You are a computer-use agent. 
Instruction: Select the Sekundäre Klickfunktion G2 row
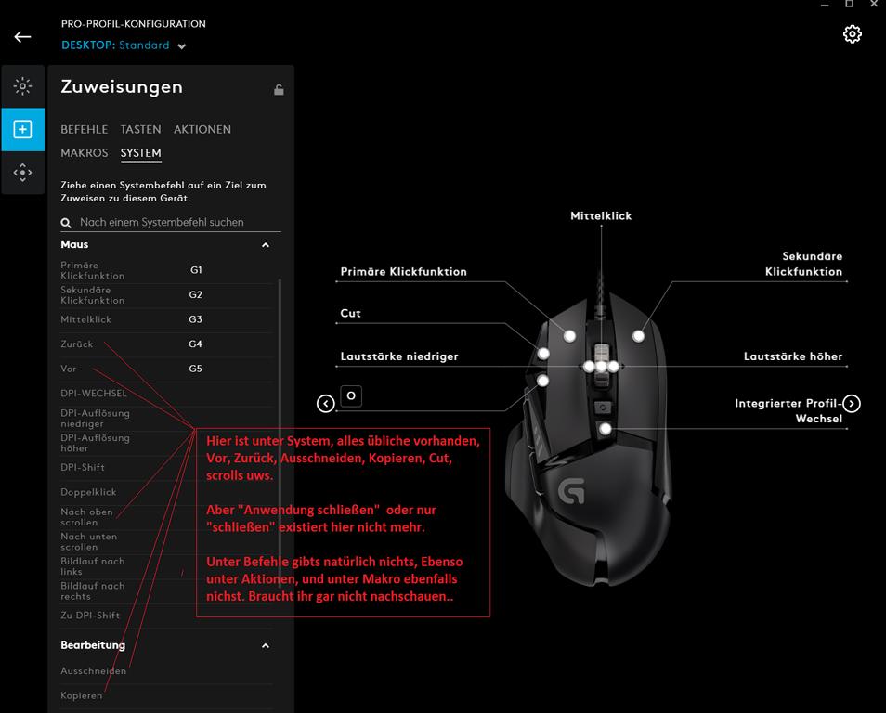pyautogui.click(x=166, y=295)
